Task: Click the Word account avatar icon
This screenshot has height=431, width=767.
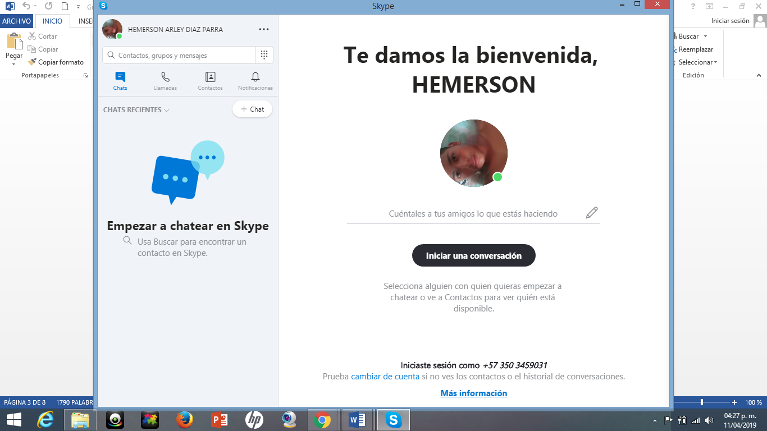Action: [x=760, y=21]
